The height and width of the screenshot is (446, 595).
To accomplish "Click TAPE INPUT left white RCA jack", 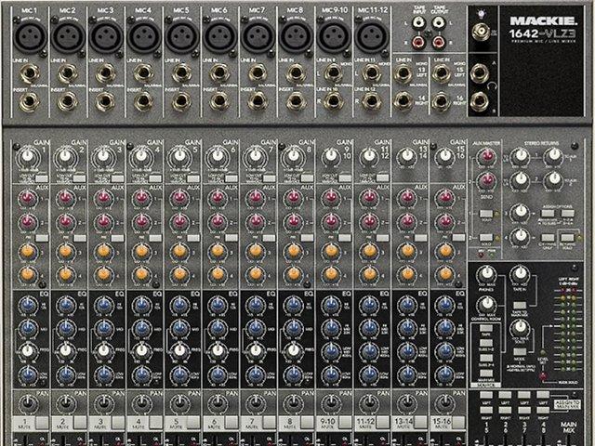I will tap(417, 23).
